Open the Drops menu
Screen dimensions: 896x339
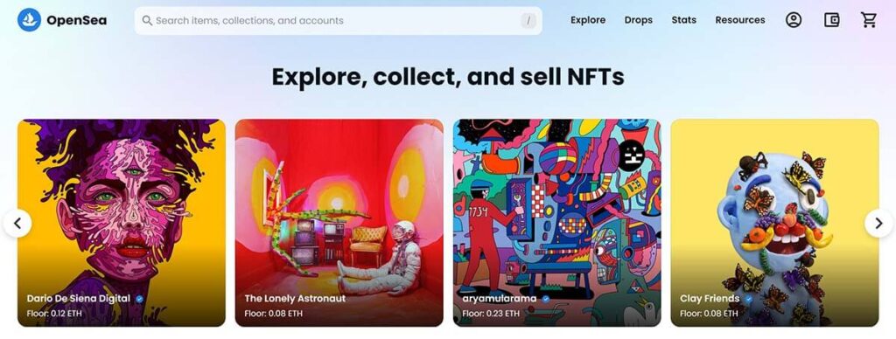tap(638, 20)
